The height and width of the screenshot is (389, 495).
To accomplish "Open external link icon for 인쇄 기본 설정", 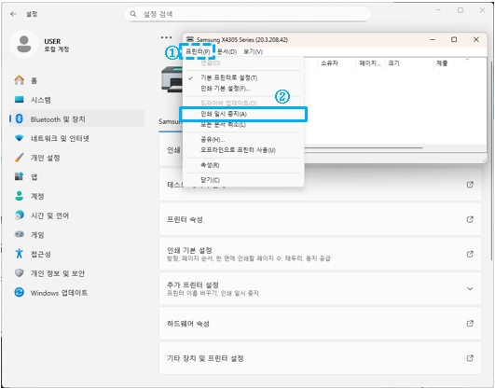I will pyautogui.click(x=470, y=254).
